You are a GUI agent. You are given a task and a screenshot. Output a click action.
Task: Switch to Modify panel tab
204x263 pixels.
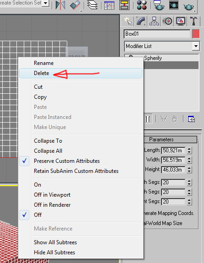point(141,21)
